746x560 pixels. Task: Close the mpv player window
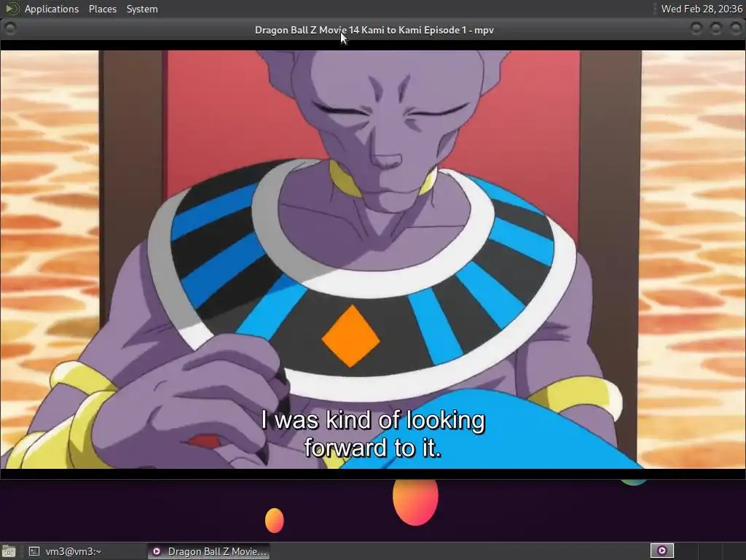click(x=735, y=28)
